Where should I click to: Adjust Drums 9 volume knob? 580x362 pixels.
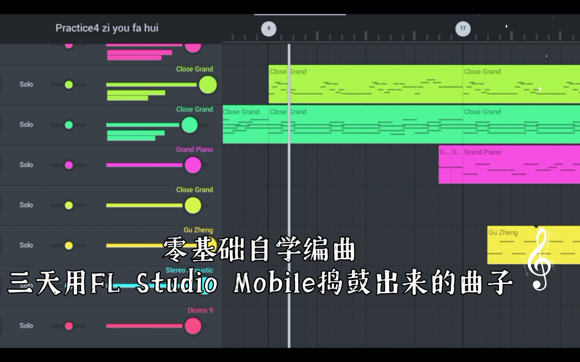click(193, 326)
